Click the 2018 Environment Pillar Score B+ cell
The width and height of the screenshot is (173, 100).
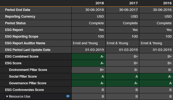(x=89, y=70)
